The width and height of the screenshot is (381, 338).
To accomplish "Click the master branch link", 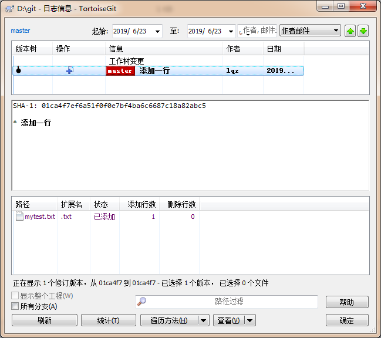I will (x=21, y=31).
